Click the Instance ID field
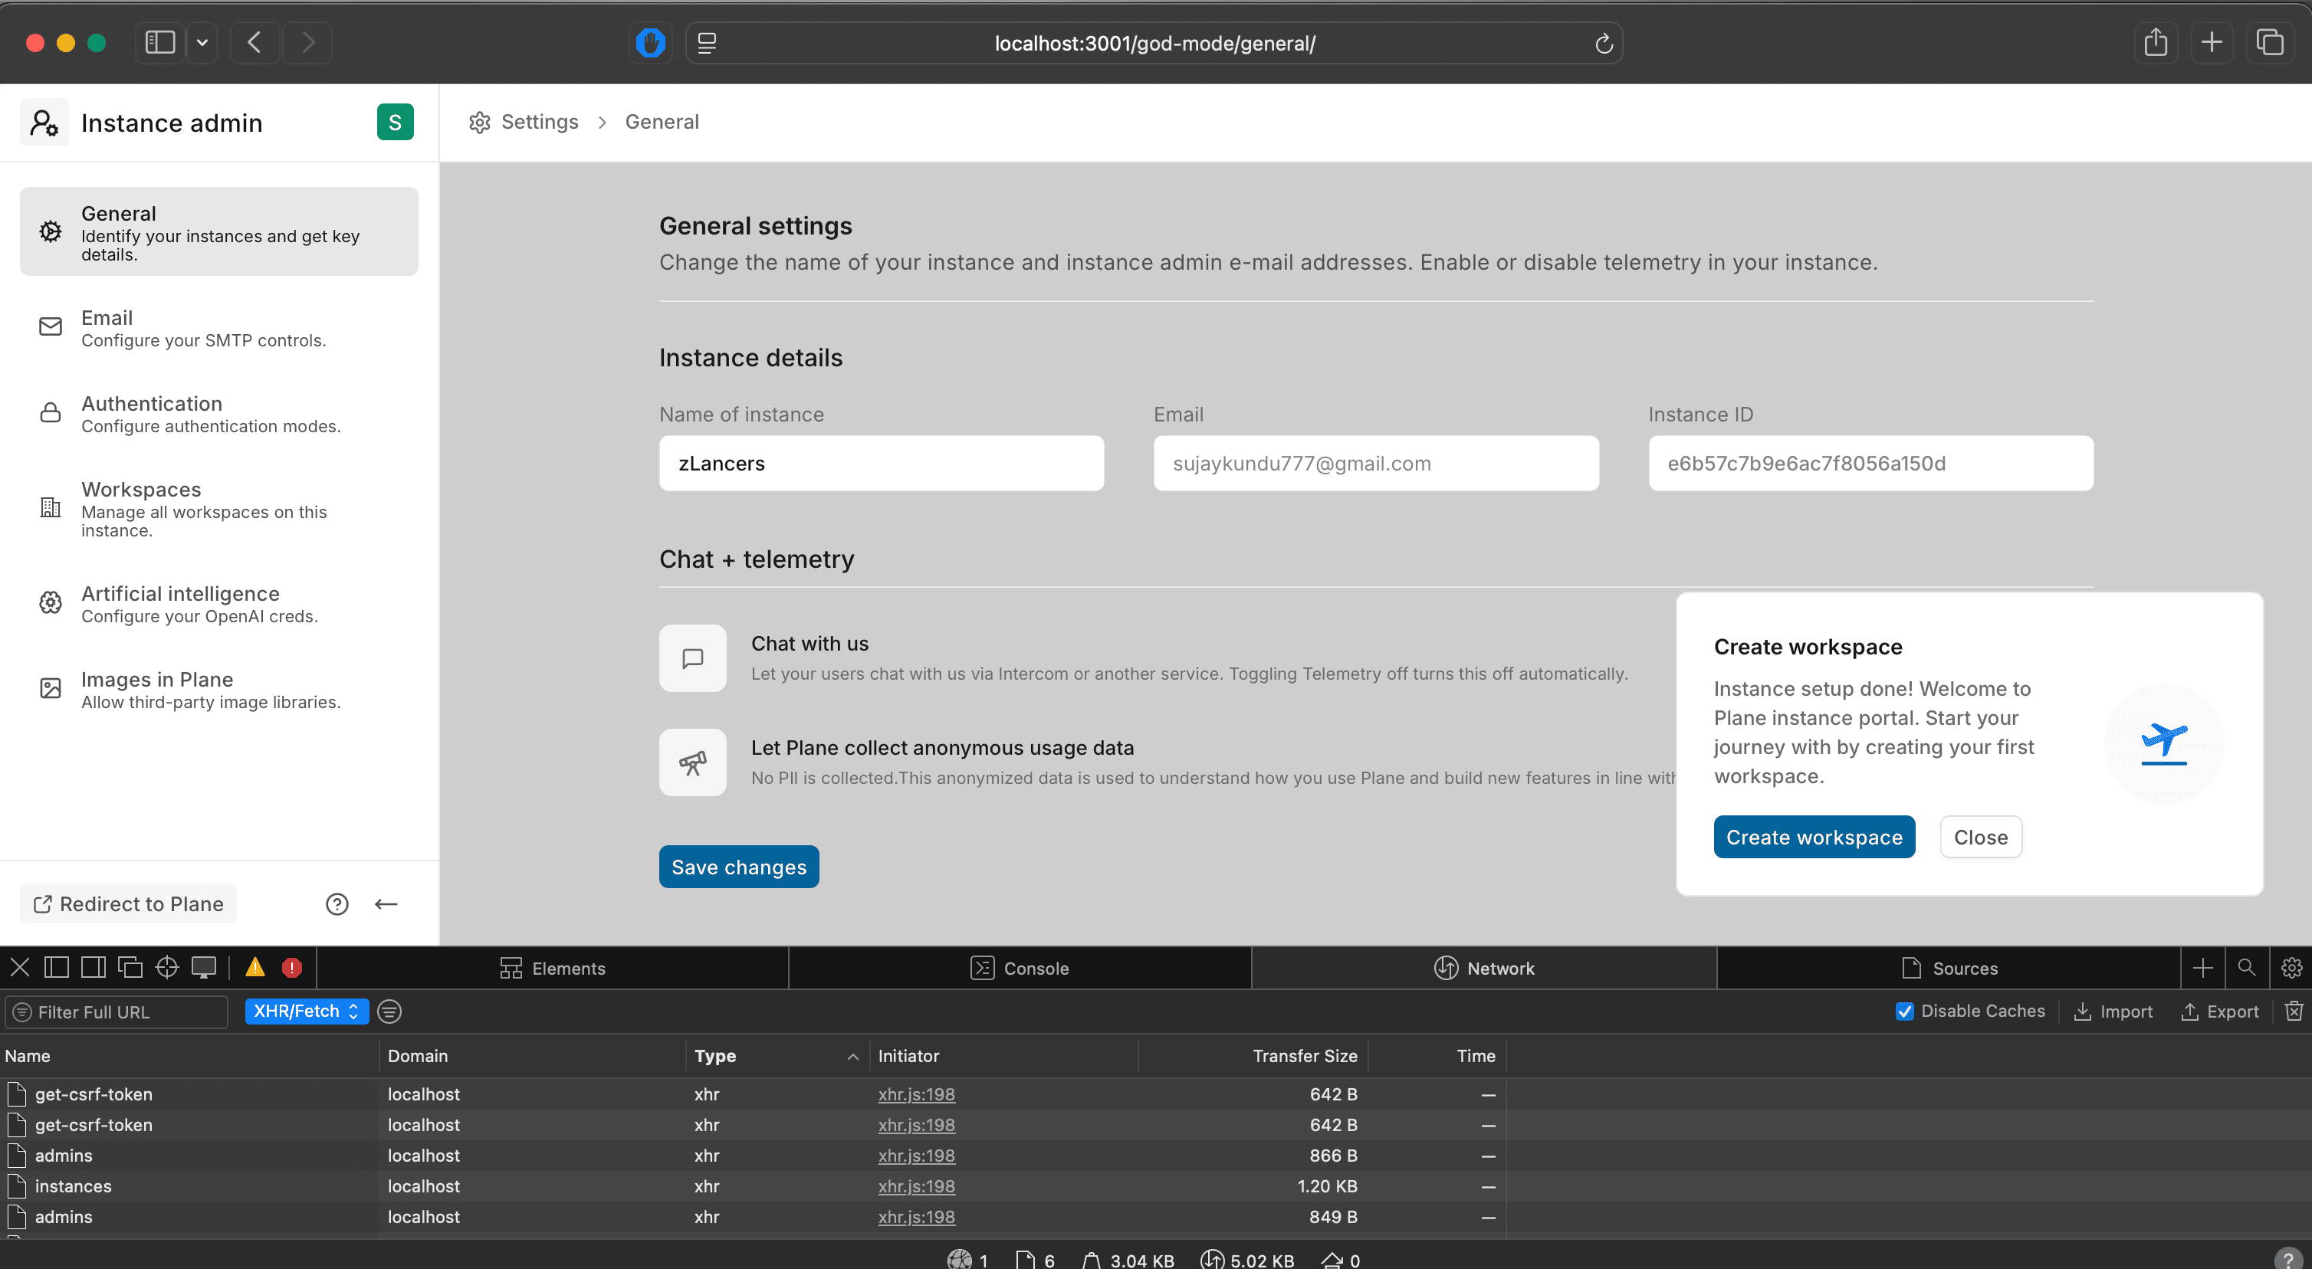This screenshot has height=1269, width=2312. click(x=1870, y=463)
